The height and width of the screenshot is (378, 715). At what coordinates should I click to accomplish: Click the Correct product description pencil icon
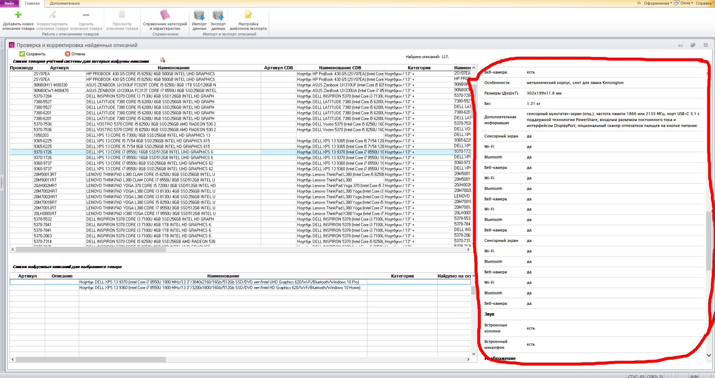point(52,15)
